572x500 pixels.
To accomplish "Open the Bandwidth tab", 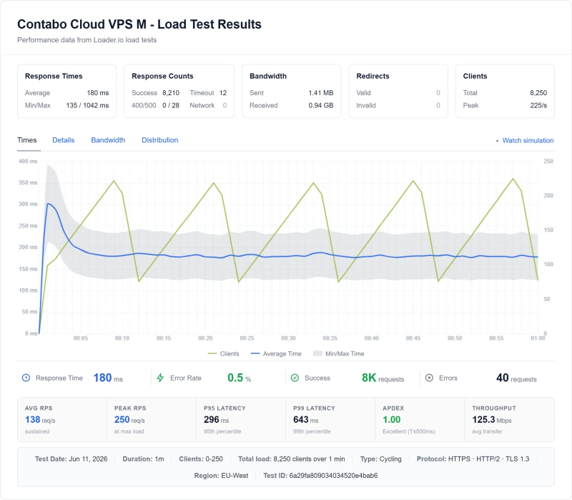I will 108,140.
